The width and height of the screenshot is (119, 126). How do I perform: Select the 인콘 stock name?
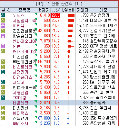point(17,46)
